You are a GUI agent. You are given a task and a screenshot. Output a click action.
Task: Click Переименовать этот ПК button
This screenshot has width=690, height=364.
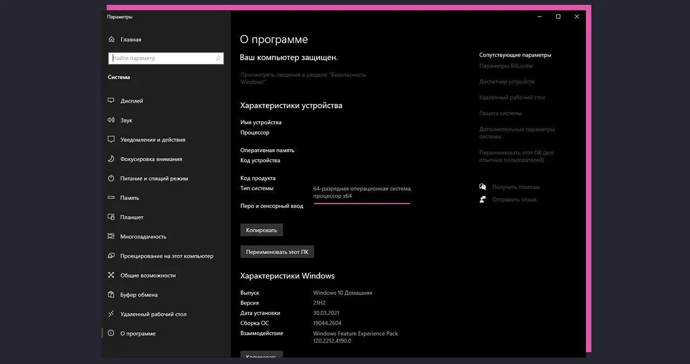click(277, 251)
